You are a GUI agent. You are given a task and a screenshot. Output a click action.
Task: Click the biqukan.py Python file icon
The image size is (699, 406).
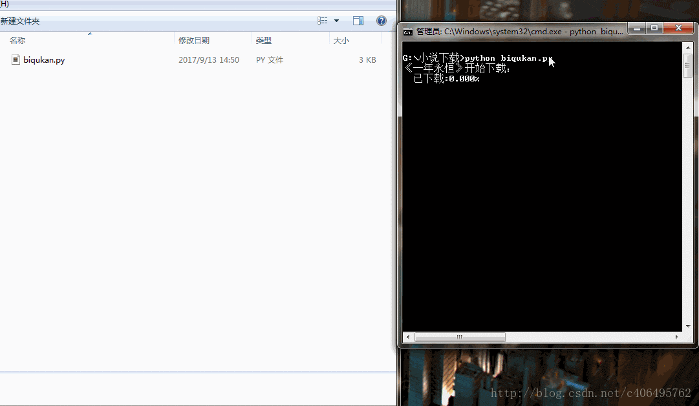pos(16,59)
